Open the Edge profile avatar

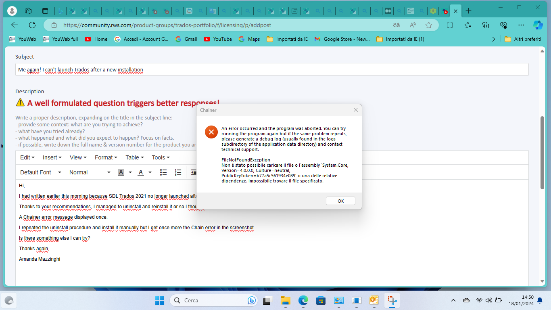tap(12, 11)
